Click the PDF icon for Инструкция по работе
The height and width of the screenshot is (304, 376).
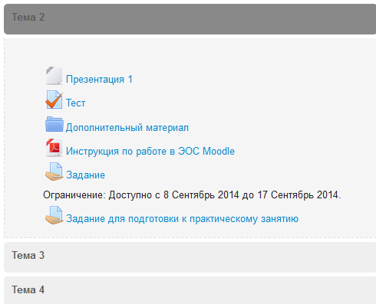point(54,148)
